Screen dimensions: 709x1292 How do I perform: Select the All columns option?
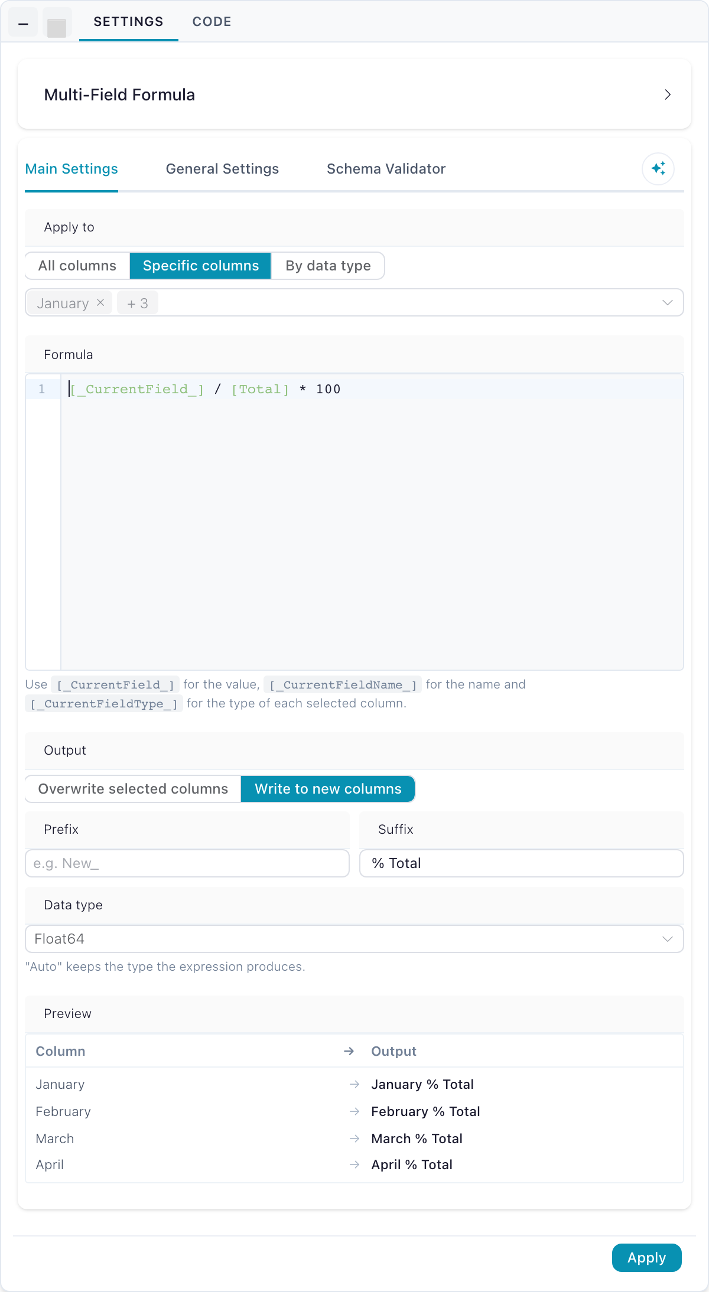(77, 266)
